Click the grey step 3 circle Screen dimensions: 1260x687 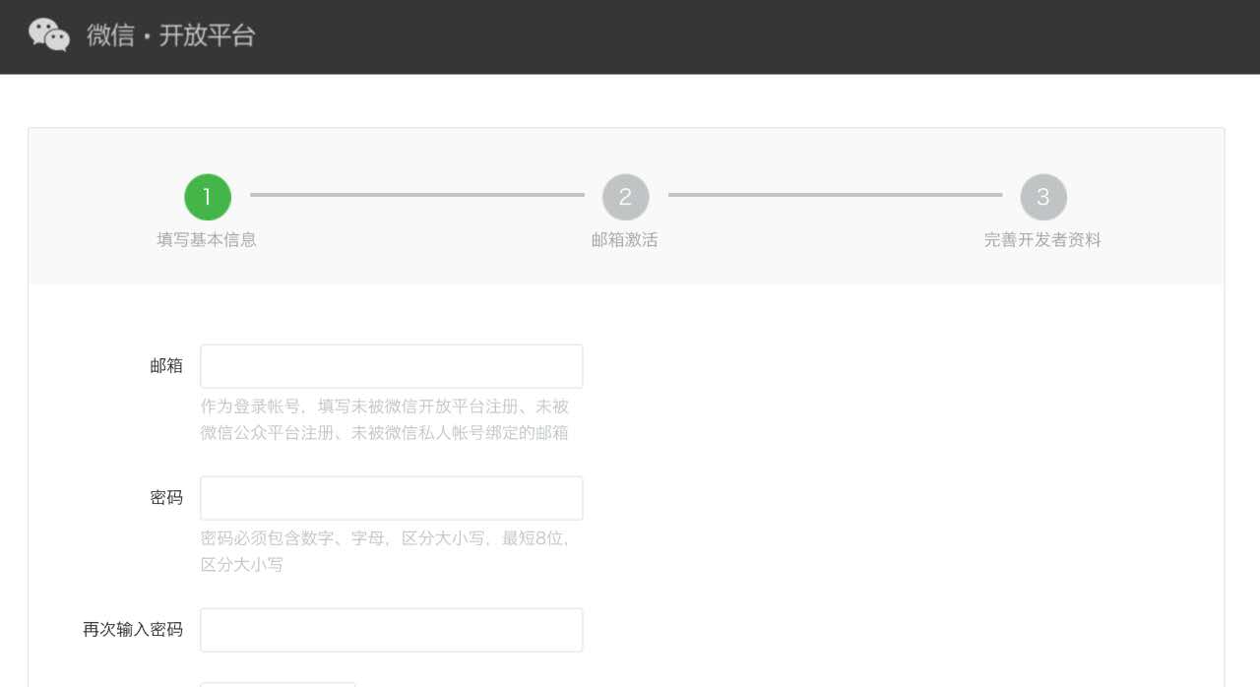pyautogui.click(x=1043, y=197)
